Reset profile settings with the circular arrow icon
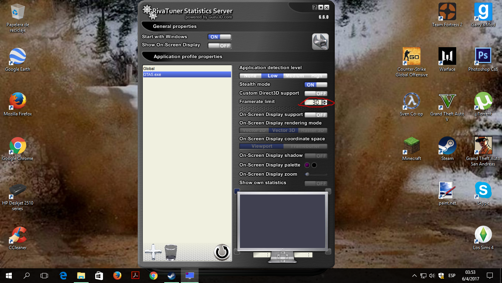Image resolution: width=502 pixels, height=283 pixels. (222, 252)
